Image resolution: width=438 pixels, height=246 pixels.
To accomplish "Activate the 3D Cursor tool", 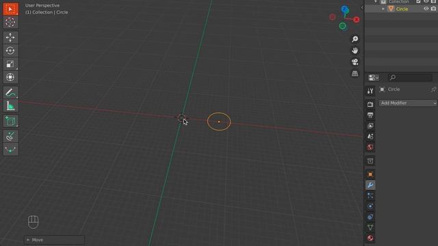I will (x=11, y=22).
